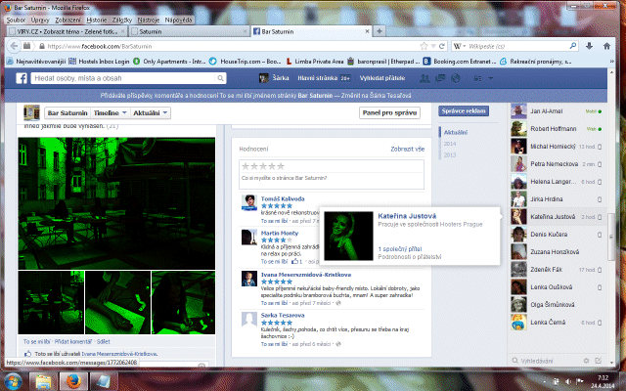This screenshot has height=391, width=626.
Task: Open chat sidebar settings gear icon
Action: [x=586, y=361]
